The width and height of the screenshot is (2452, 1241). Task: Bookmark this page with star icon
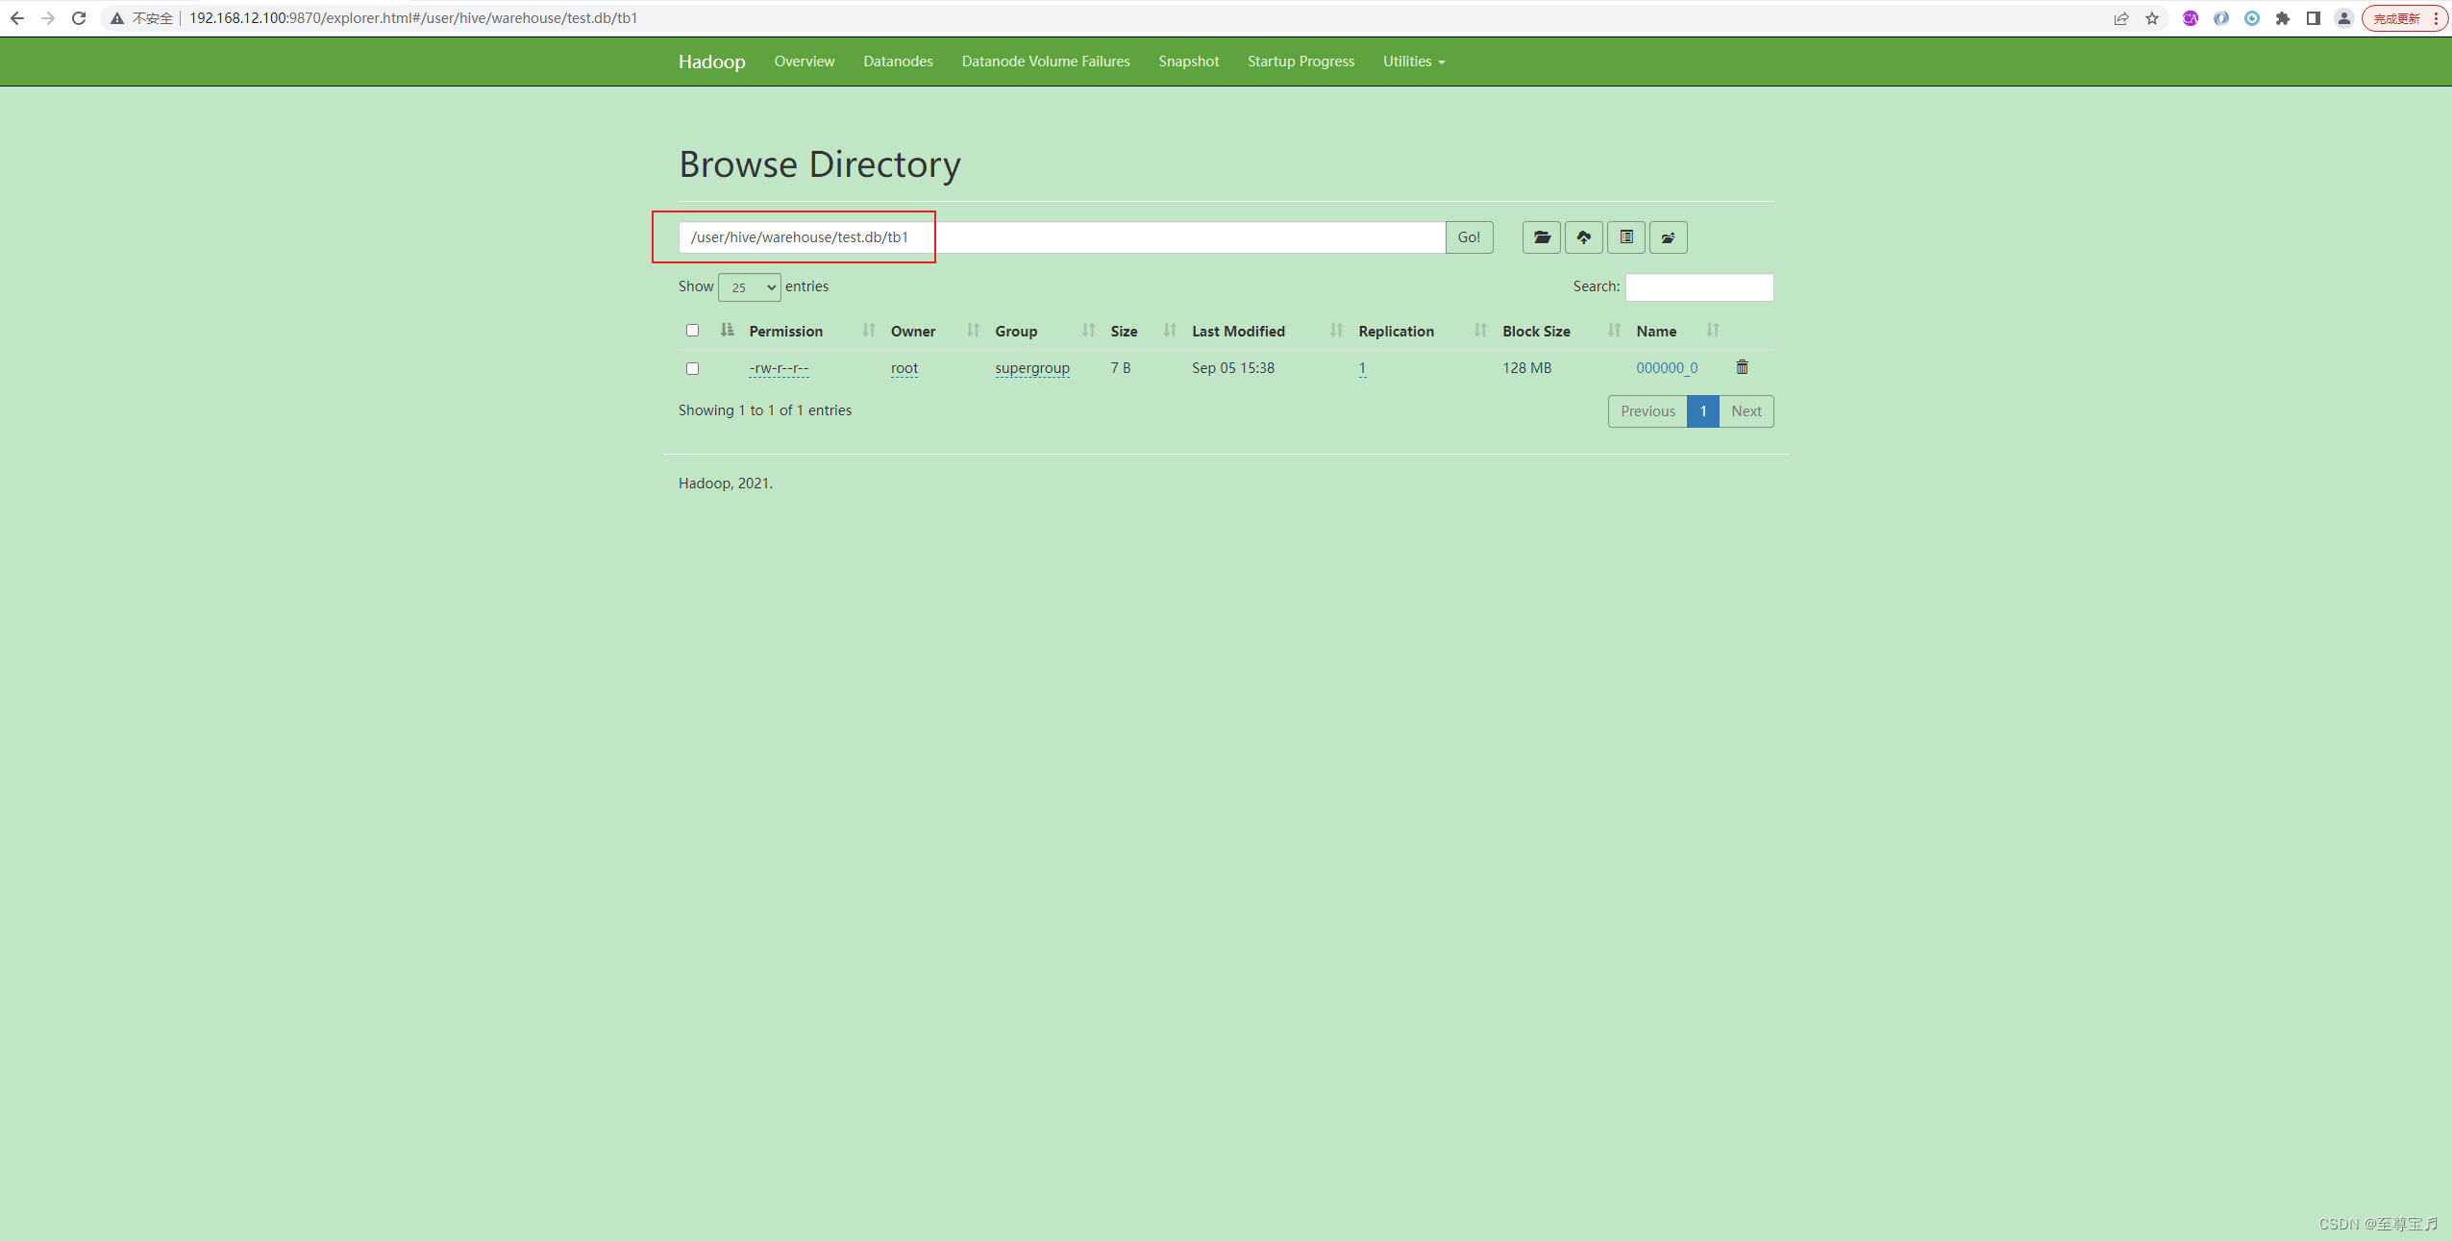pos(2151,18)
